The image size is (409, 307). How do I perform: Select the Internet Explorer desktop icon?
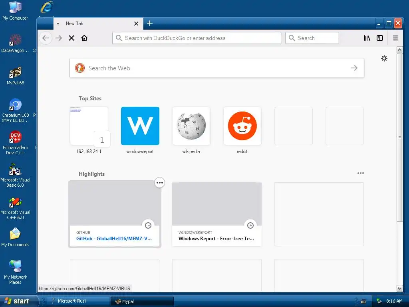pos(47,7)
